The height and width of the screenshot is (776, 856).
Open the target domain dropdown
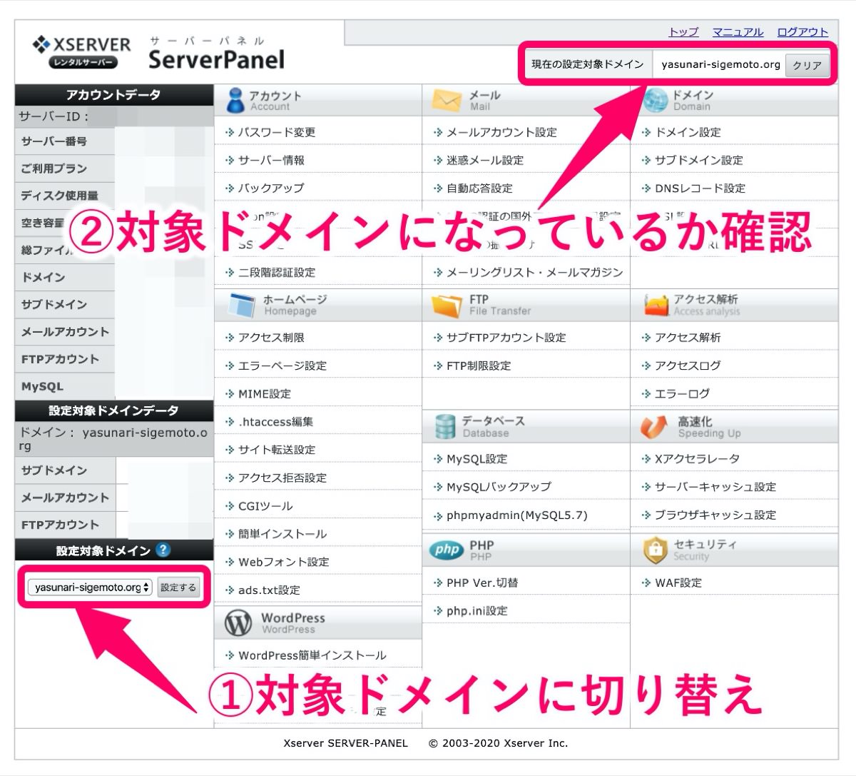90,588
